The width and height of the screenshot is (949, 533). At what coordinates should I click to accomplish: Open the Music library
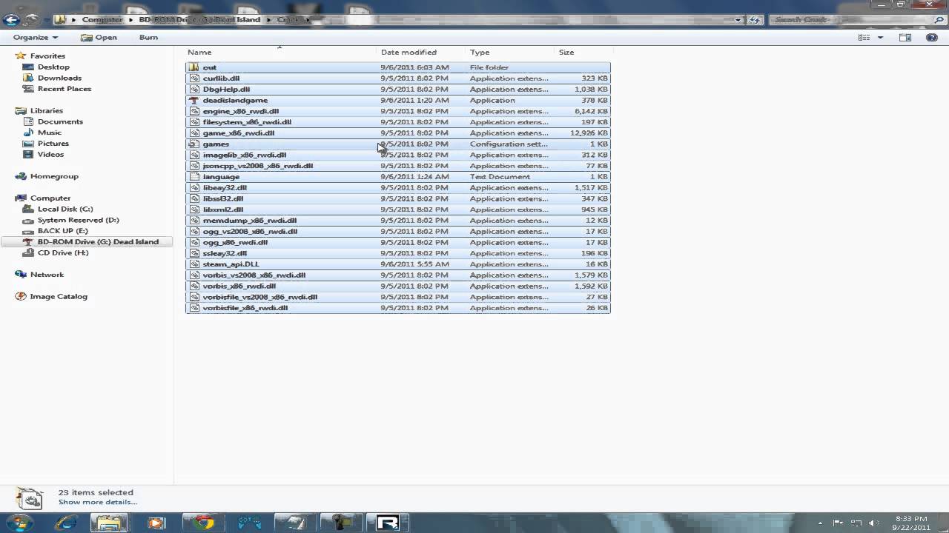point(50,133)
